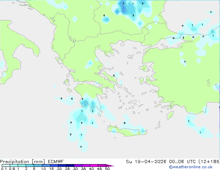Click the map precipitation value '7'
Screen dimensions: 220x170
click(x=123, y=4)
